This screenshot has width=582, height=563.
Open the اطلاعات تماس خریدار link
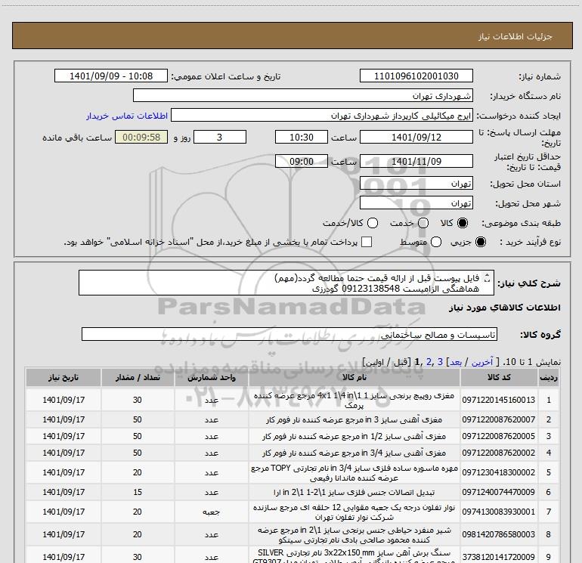127,116
